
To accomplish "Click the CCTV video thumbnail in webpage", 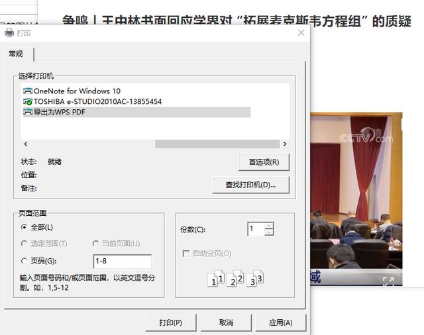I will pos(356,199).
